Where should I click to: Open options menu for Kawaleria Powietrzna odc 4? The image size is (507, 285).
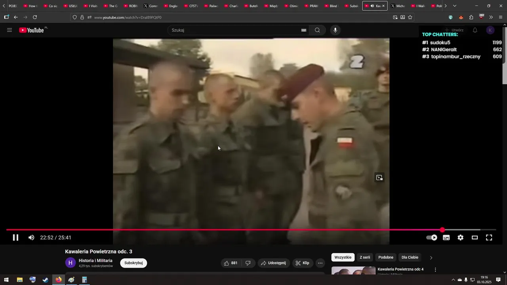coord(435,270)
